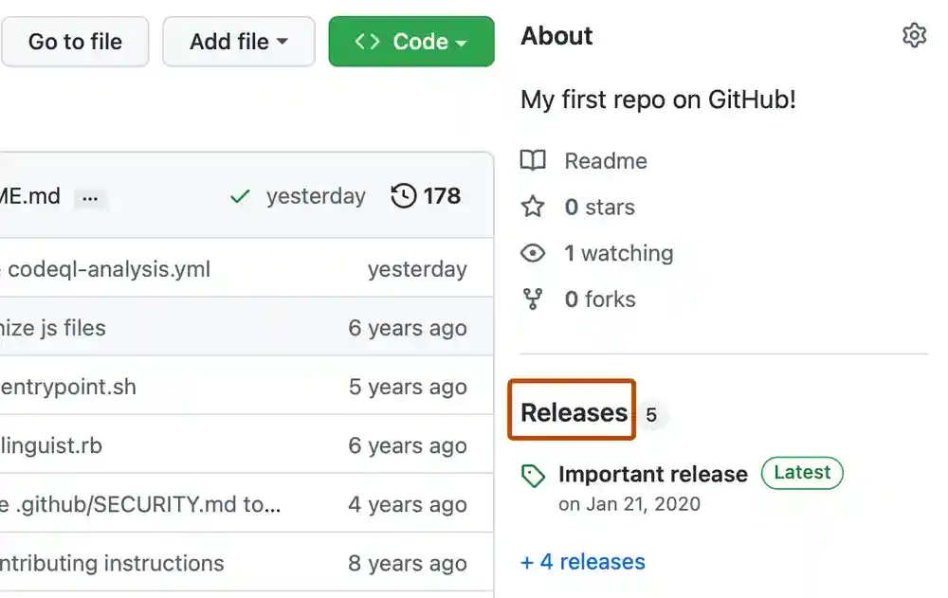The image size is (948, 598).
Task: Select the codeql-analysis.yml file row
Action: pyautogui.click(x=111, y=268)
